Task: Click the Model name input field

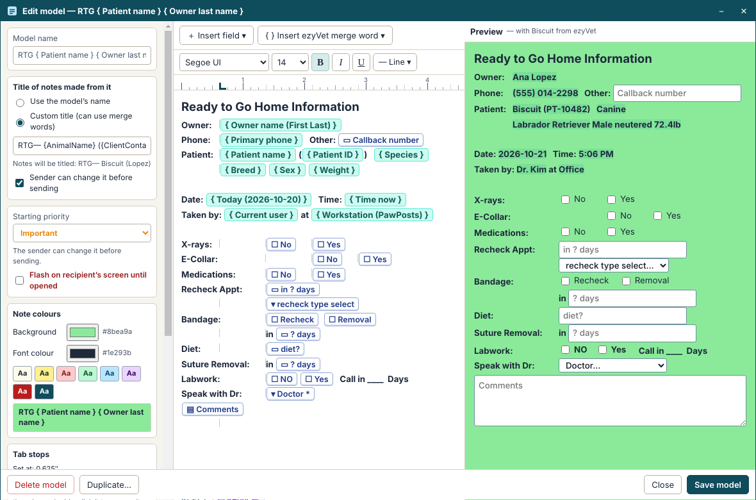Action: point(82,55)
